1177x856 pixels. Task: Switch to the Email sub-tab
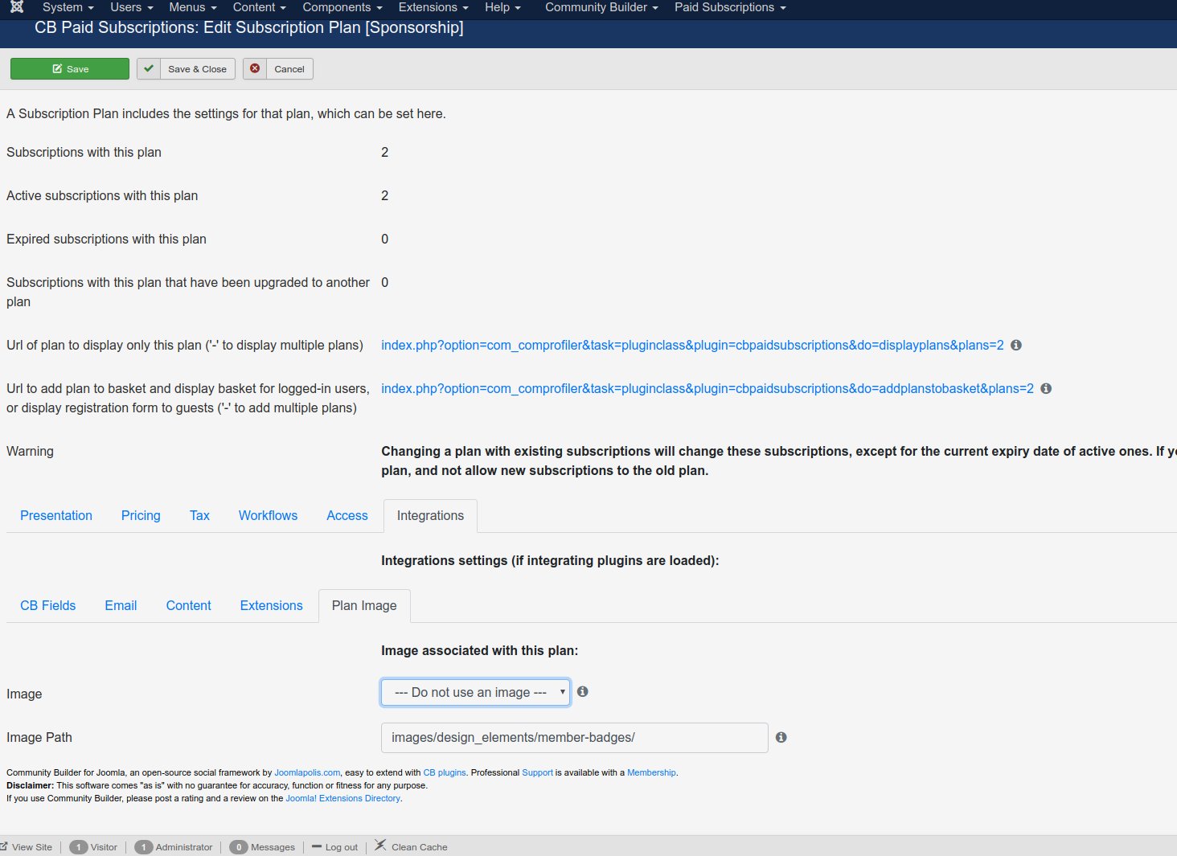(x=121, y=605)
